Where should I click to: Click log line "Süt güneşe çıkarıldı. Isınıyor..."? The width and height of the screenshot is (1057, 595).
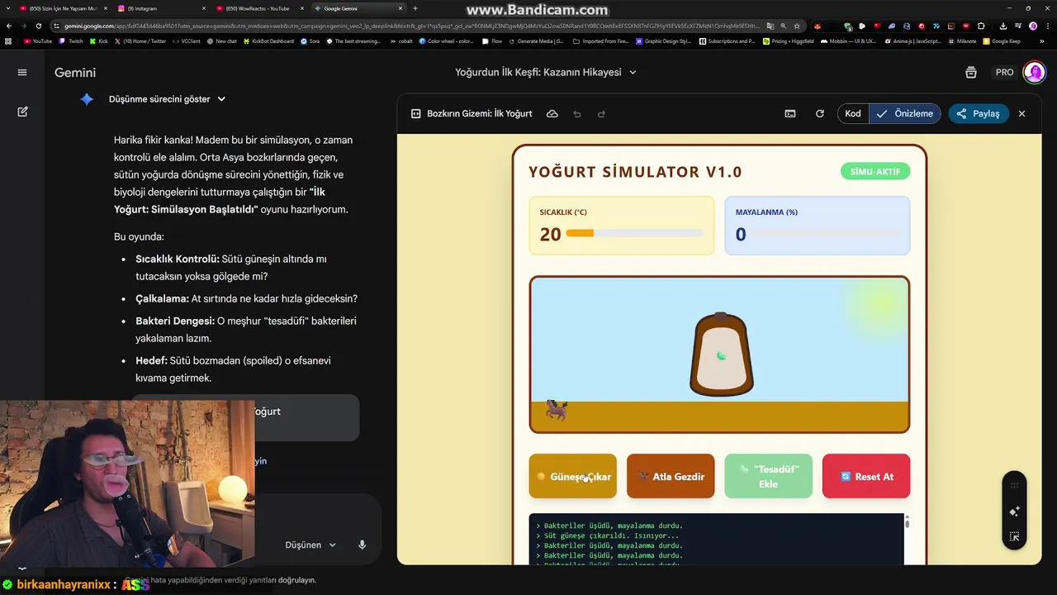click(x=611, y=535)
